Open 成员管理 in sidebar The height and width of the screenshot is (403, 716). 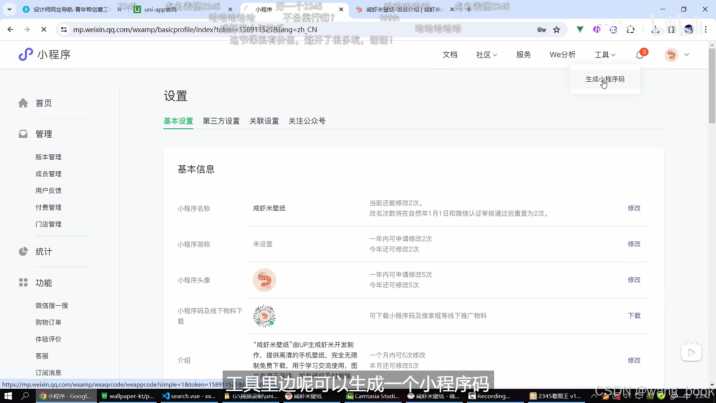pos(48,174)
